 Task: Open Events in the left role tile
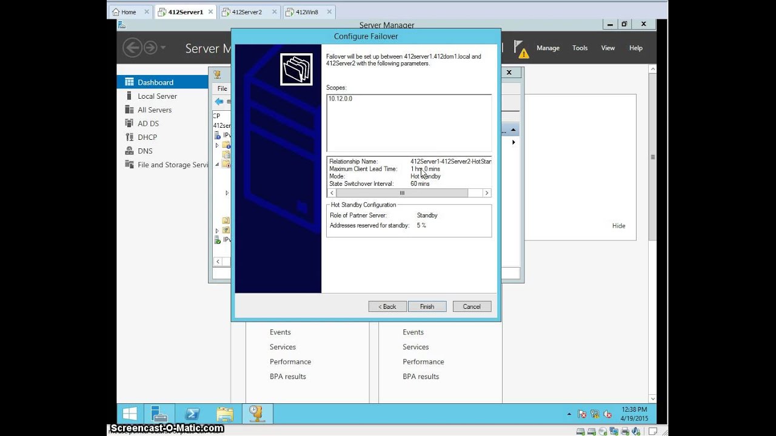tap(280, 332)
